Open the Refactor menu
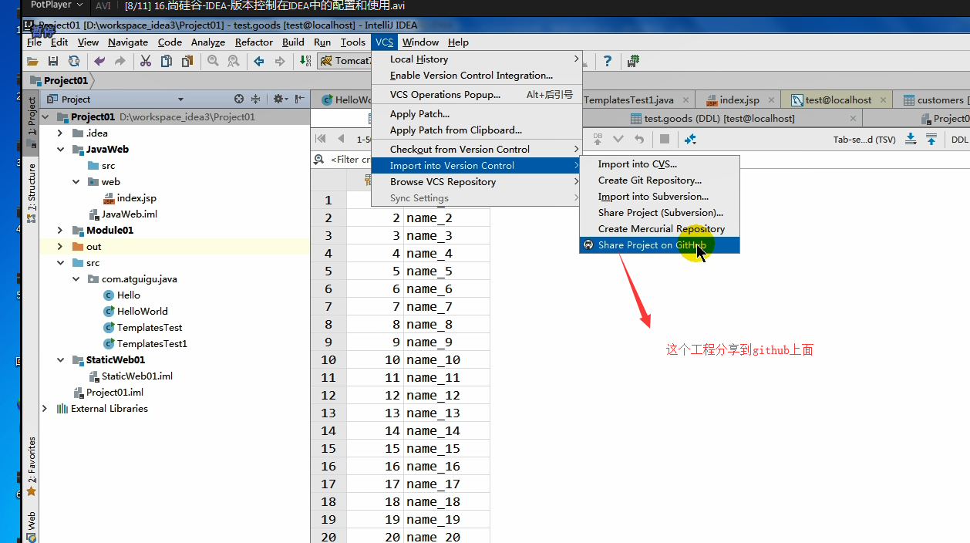This screenshot has width=970, height=543. click(x=254, y=42)
